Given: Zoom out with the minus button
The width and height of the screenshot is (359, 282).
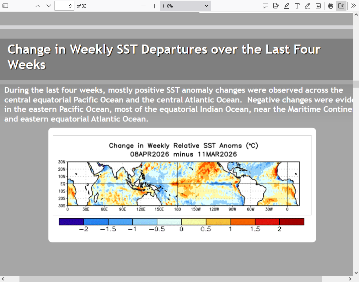Looking at the screenshot, I should coord(143,6).
